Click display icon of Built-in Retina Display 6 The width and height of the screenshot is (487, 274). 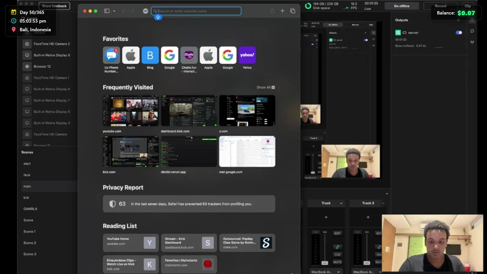click(27, 89)
